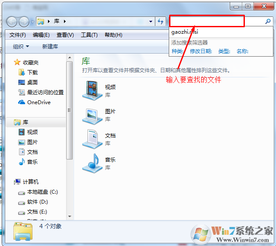Click the 文档 label in the main pane
Screen dimensions: 276x246
110,135
